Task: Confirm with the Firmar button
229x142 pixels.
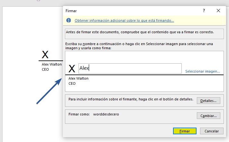Action: tap(185, 131)
